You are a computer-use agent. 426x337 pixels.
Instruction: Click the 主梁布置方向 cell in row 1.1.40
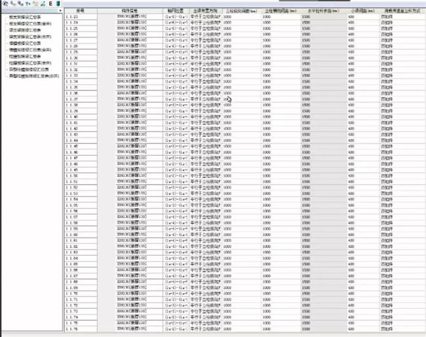(x=205, y=117)
